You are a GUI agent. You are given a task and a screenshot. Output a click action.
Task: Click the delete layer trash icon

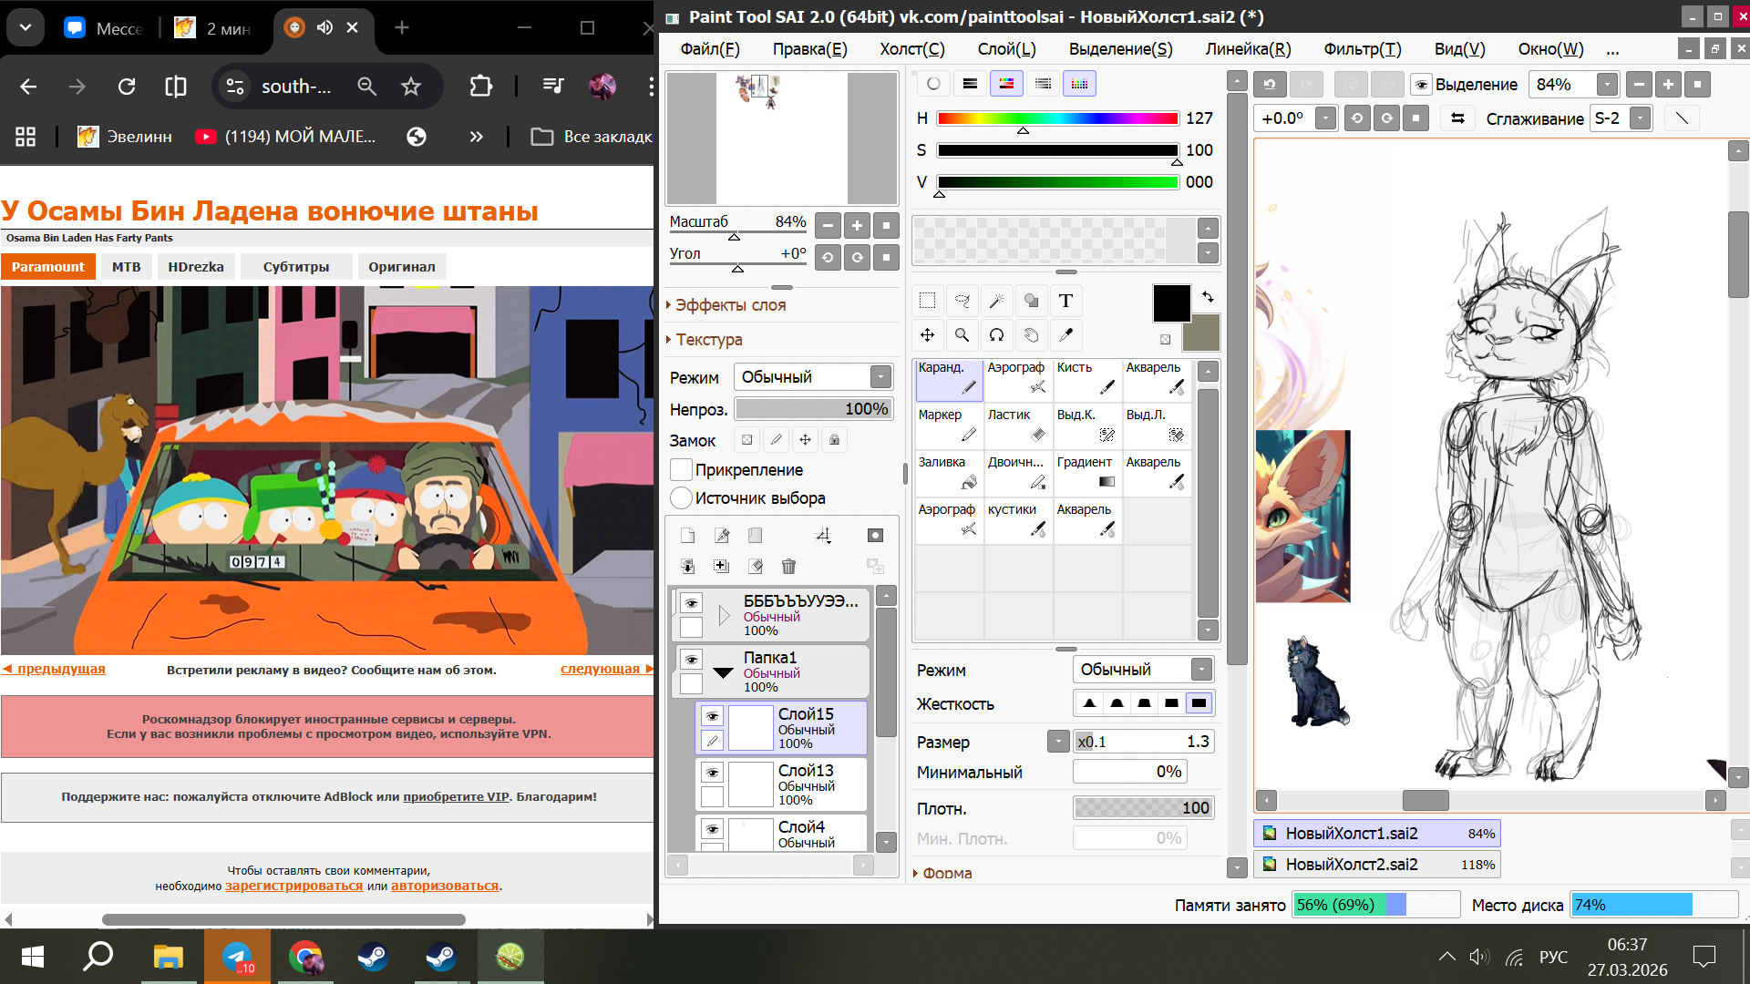pyautogui.click(x=788, y=567)
